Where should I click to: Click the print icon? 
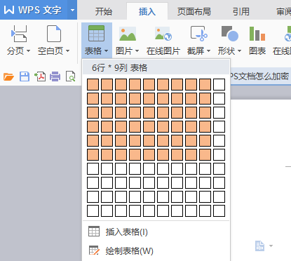click(x=55, y=76)
